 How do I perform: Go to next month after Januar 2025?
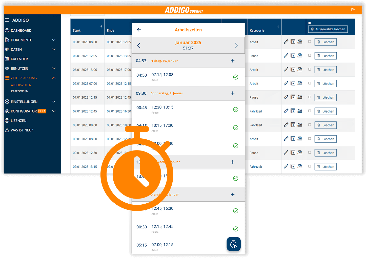pyautogui.click(x=236, y=46)
